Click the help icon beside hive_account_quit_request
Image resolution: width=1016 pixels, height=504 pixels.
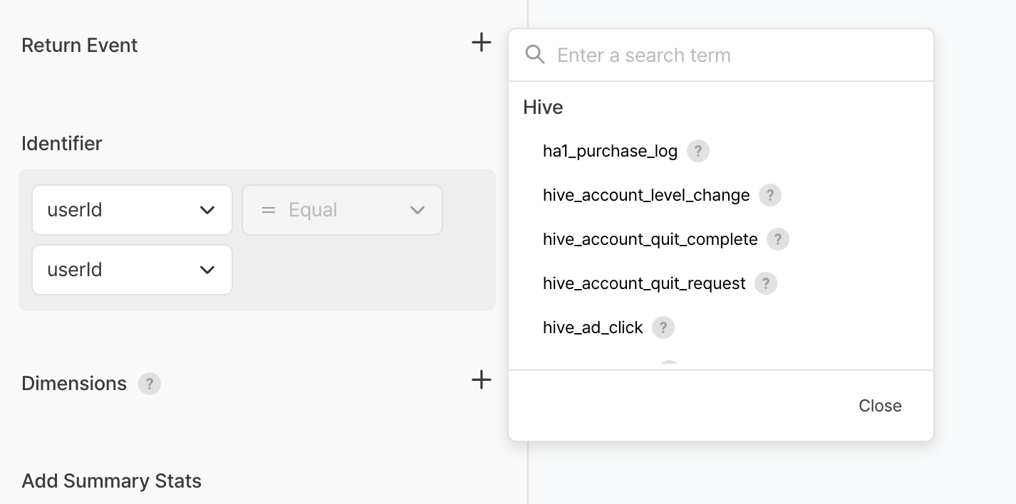click(x=766, y=283)
